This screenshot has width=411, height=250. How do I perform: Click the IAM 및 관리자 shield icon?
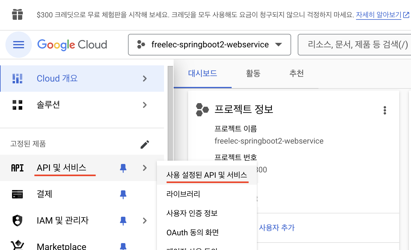point(17,221)
